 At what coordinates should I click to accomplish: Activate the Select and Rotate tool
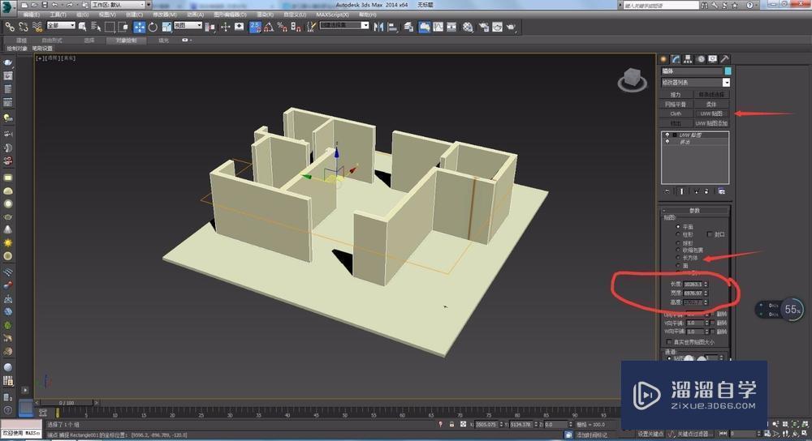pos(153,27)
